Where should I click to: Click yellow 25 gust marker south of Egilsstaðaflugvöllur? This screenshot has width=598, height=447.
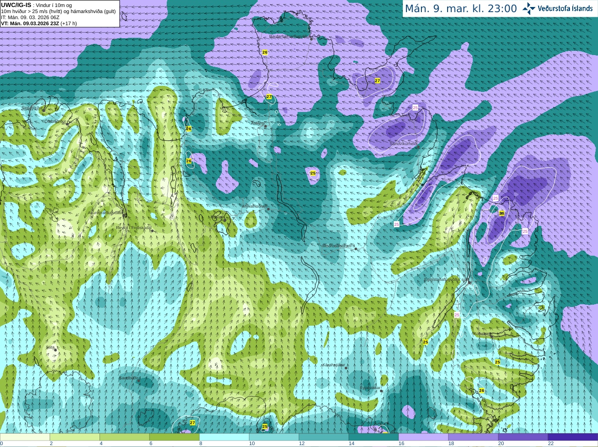point(426,342)
